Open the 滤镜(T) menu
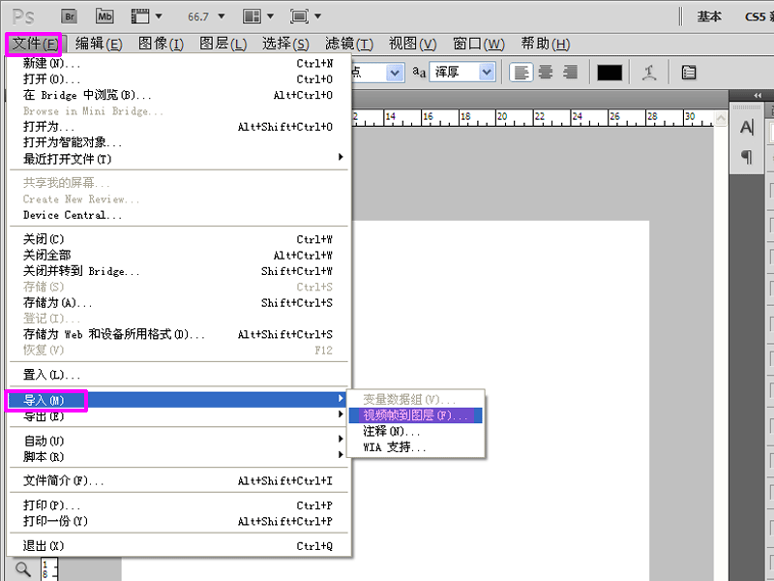 349,44
